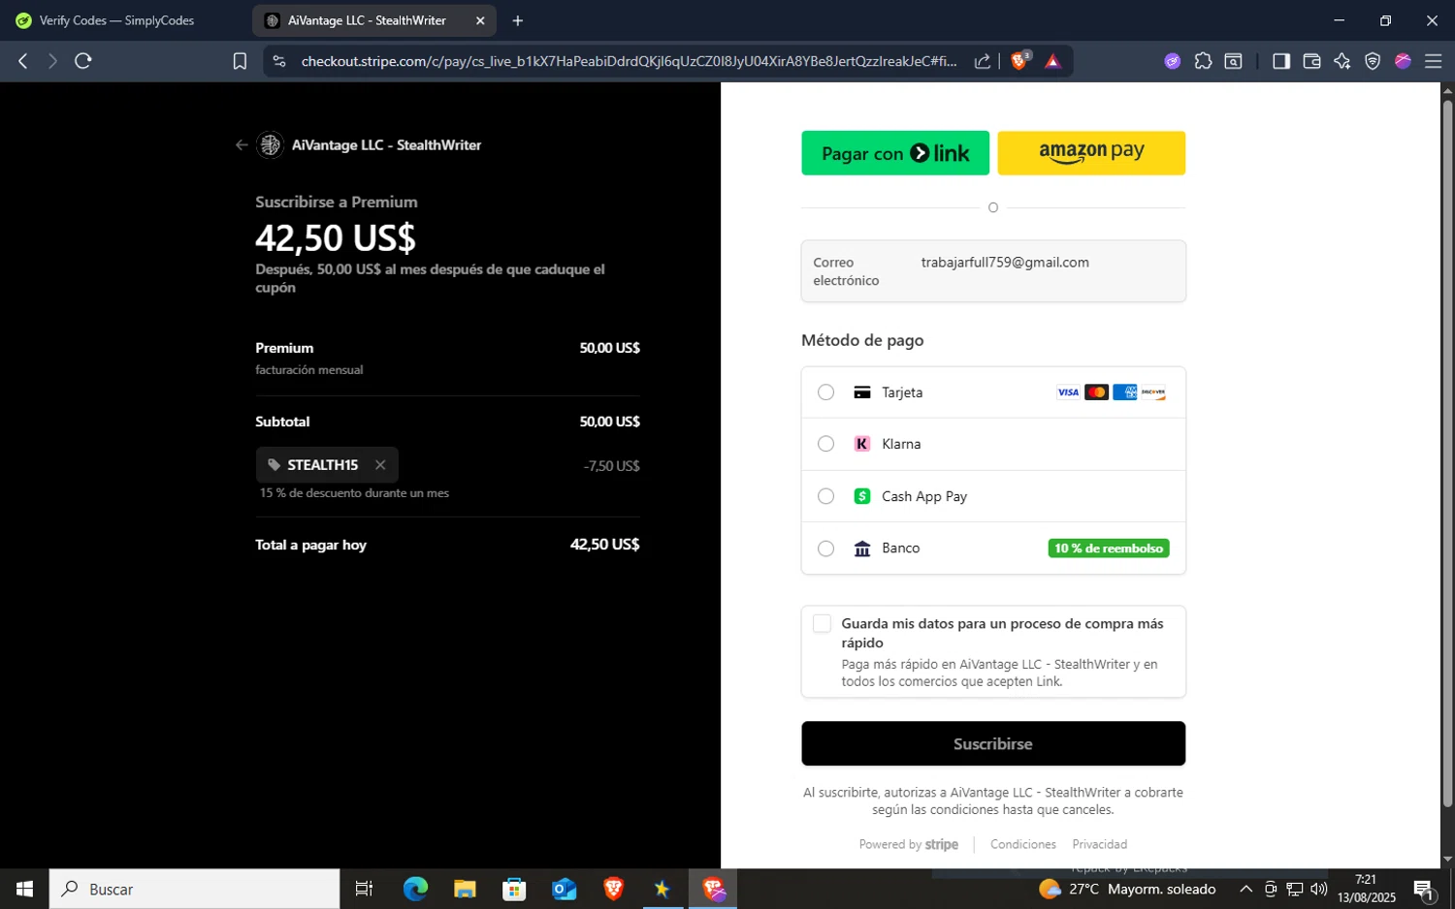Click the Suscribirse button
The width and height of the screenshot is (1455, 909).
993,743
